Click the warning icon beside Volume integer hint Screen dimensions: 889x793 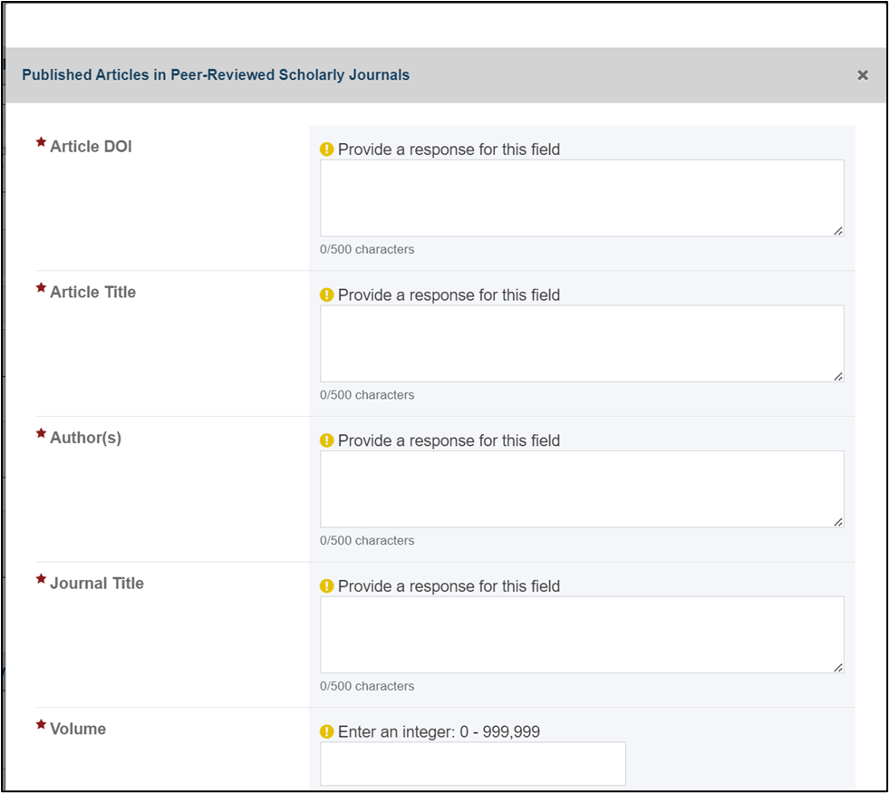tap(326, 731)
